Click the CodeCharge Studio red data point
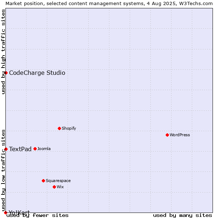This screenshot has width=218, height=218. 6,73
